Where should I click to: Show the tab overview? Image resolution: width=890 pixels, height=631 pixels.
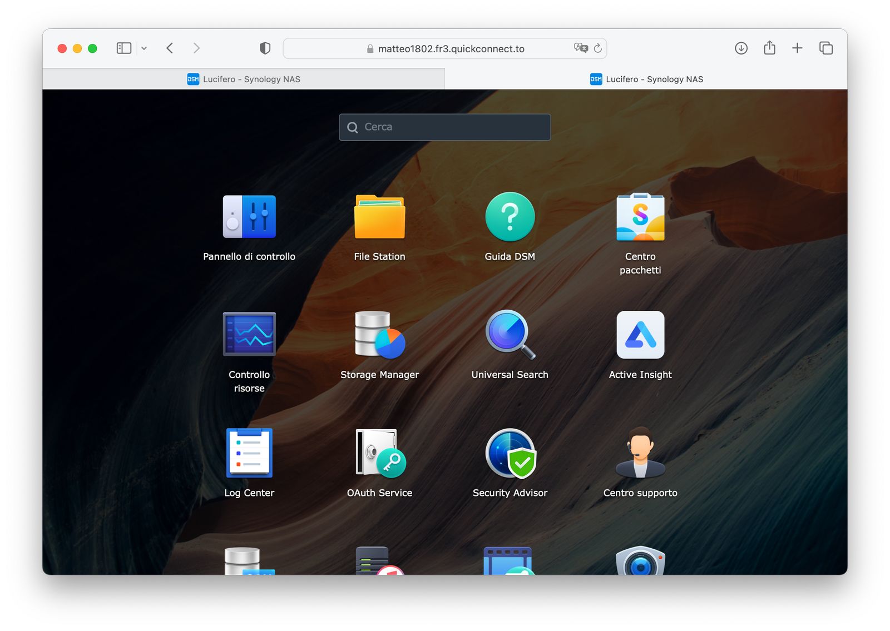826,48
